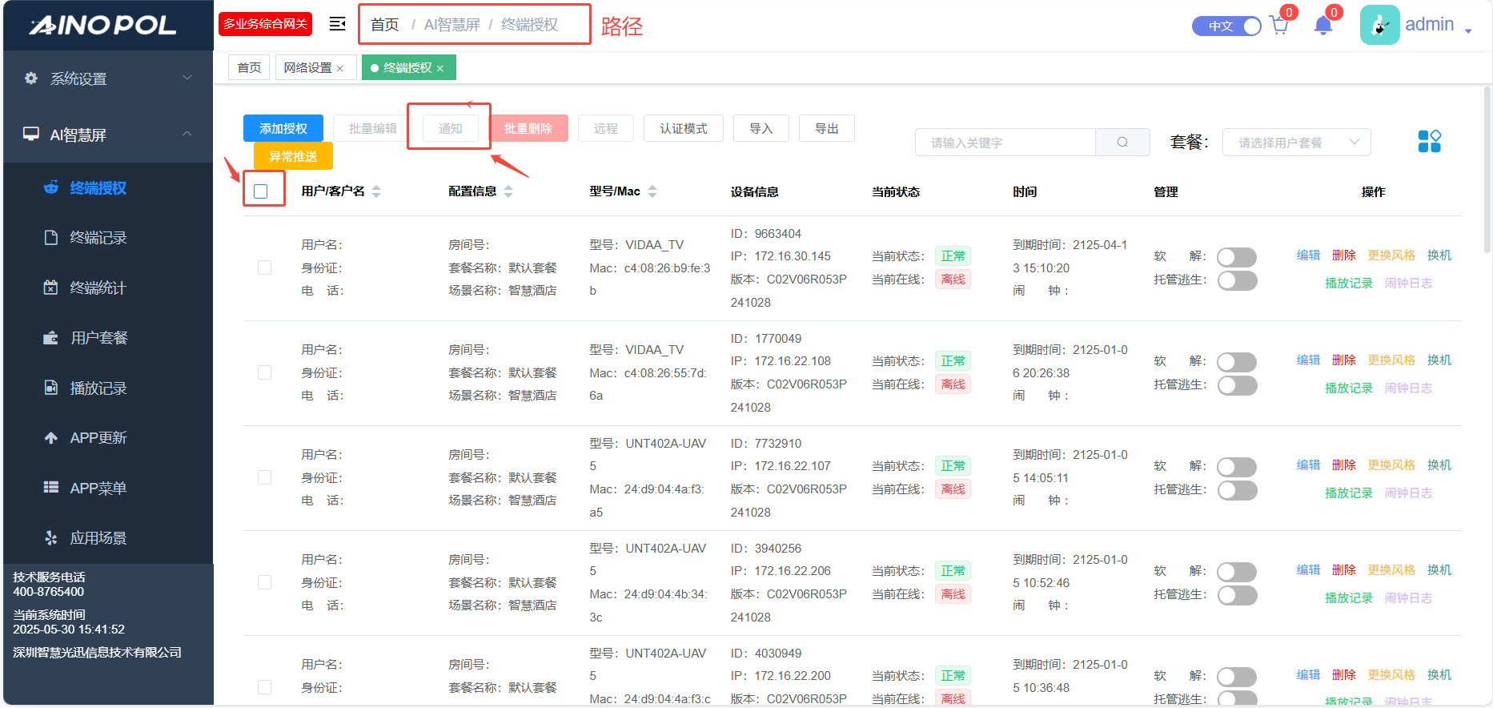Click the admin user avatar
1493x708 pixels.
[x=1379, y=25]
